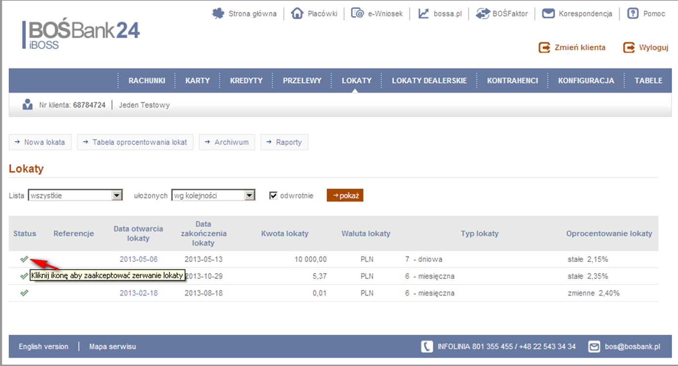Click the Strona główna leaf icon
The image size is (678, 366).
point(218,13)
